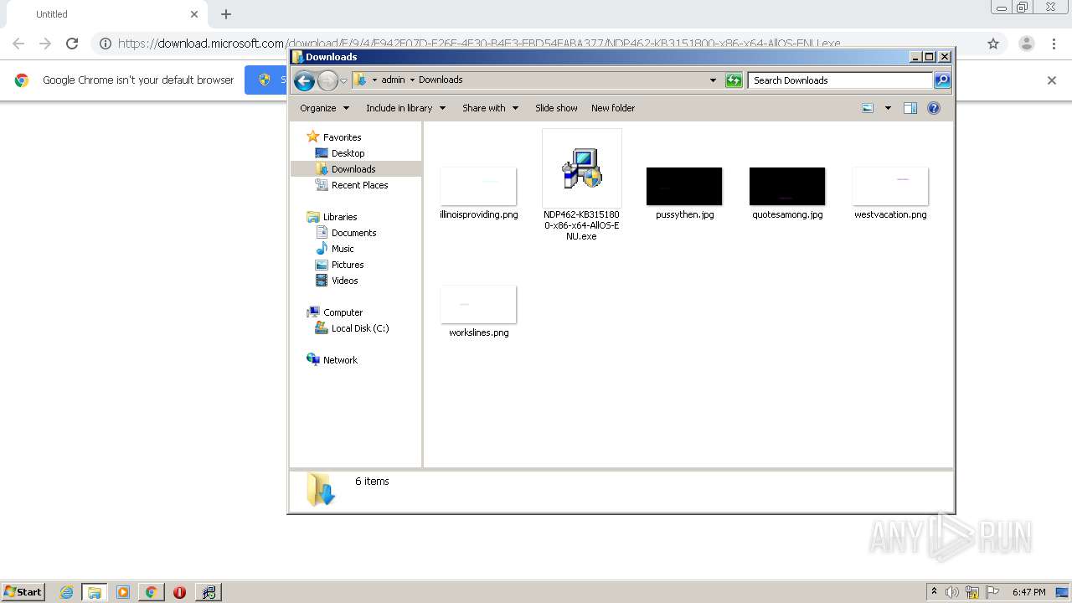Open Explorer Help icon

(x=934, y=108)
